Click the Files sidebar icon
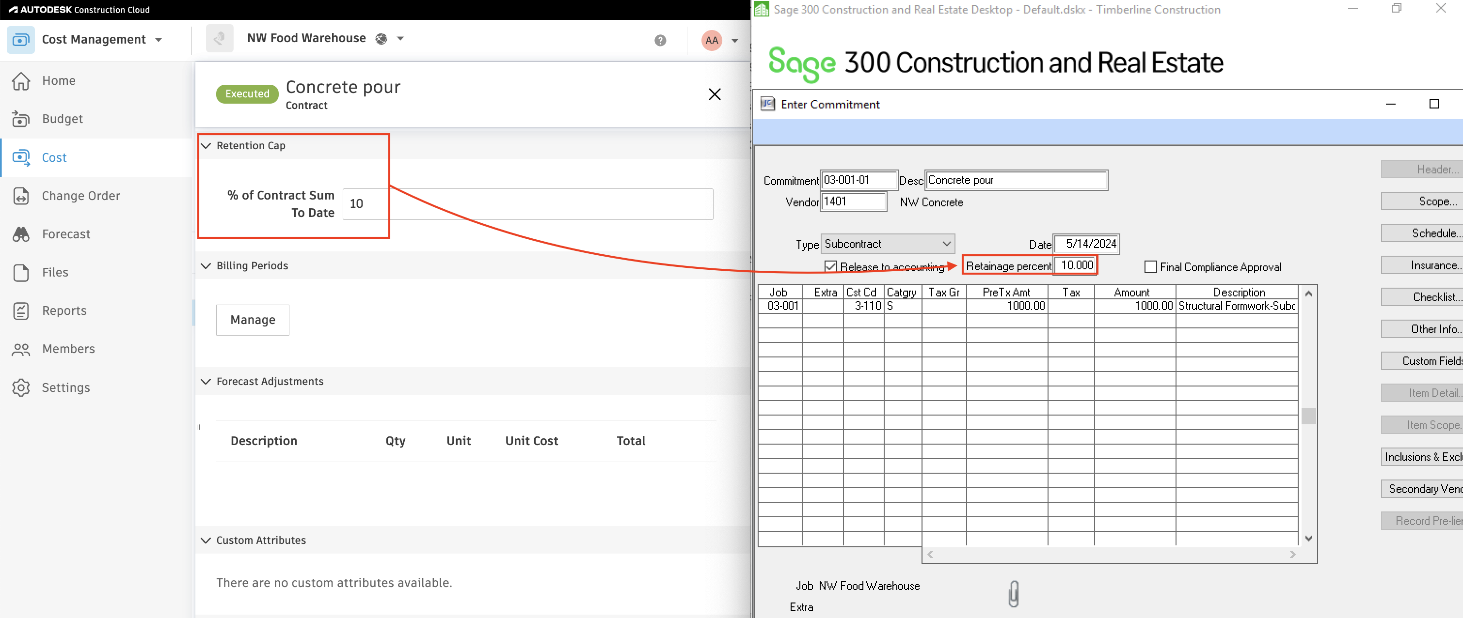Viewport: 1463px width, 618px height. pyautogui.click(x=21, y=272)
